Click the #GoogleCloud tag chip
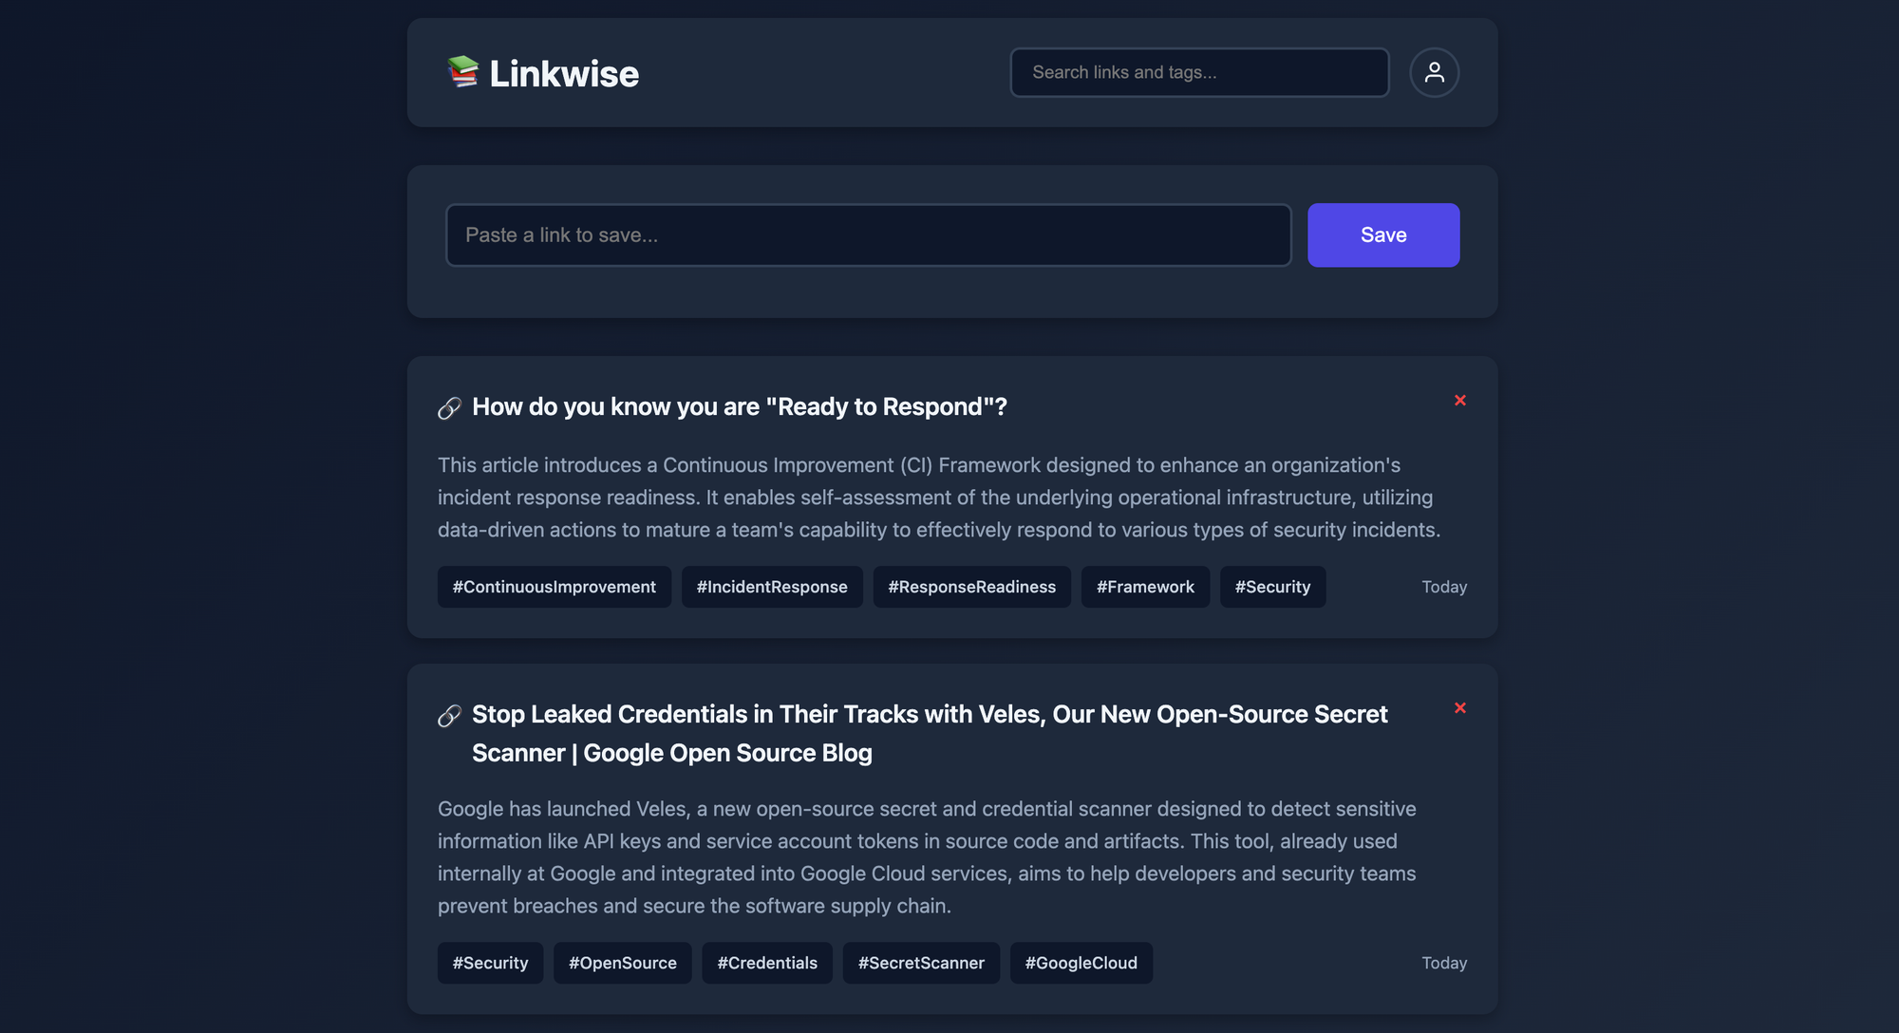The image size is (1899, 1033). (1081, 963)
